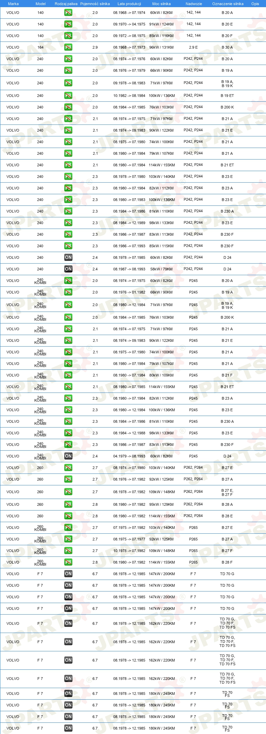Select engine code B 19 ET cell
266x734 pixels.
point(227,96)
